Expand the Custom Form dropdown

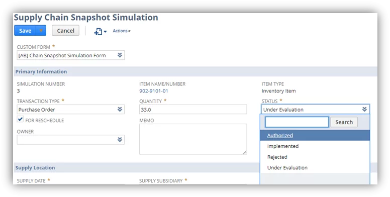[120, 55]
